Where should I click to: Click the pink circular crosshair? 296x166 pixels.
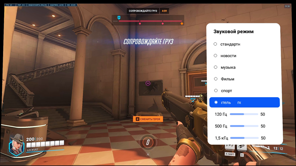click(x=148, y=83)
